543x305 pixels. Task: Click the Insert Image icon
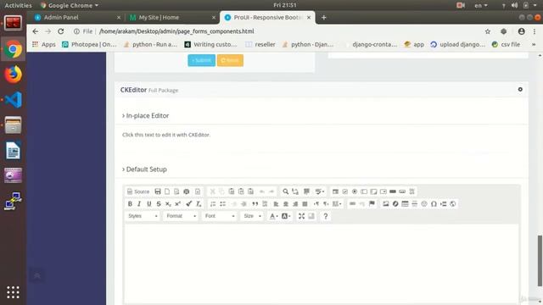(386, 204)
